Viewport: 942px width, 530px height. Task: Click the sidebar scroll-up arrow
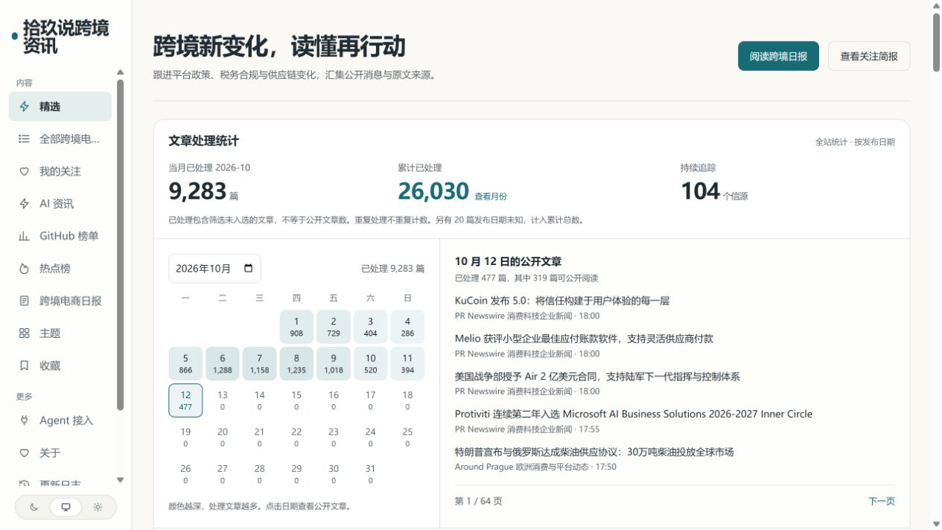[121, 72]
